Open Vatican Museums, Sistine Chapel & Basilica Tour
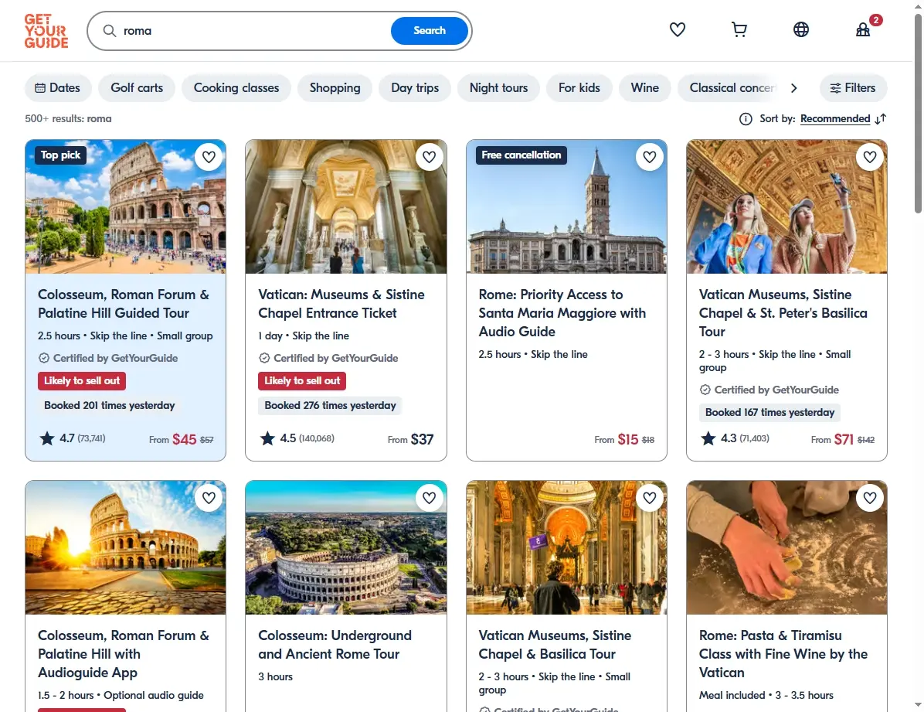The width and height of the screenshot is (924, 712). click(555, 645)
